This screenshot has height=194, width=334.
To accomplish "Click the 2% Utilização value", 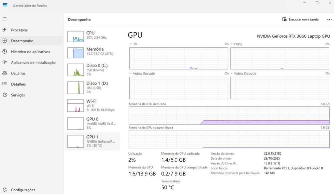I will click(x=132, y=160).
